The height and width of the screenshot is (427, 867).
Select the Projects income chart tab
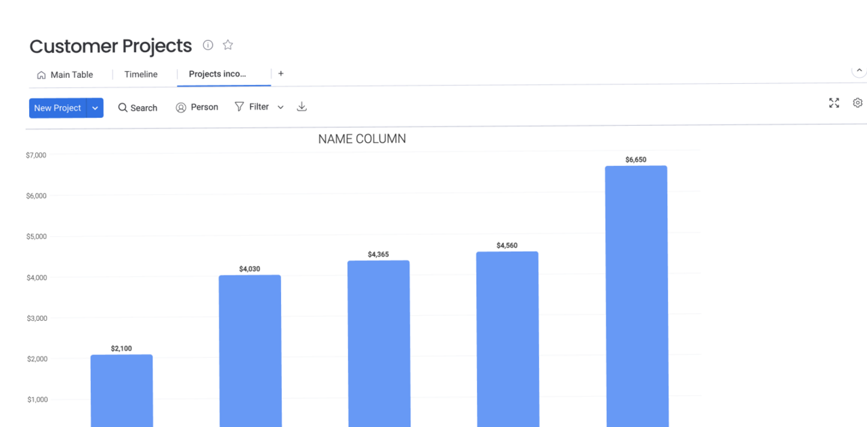pyautogui.click(x=217, y=74)
